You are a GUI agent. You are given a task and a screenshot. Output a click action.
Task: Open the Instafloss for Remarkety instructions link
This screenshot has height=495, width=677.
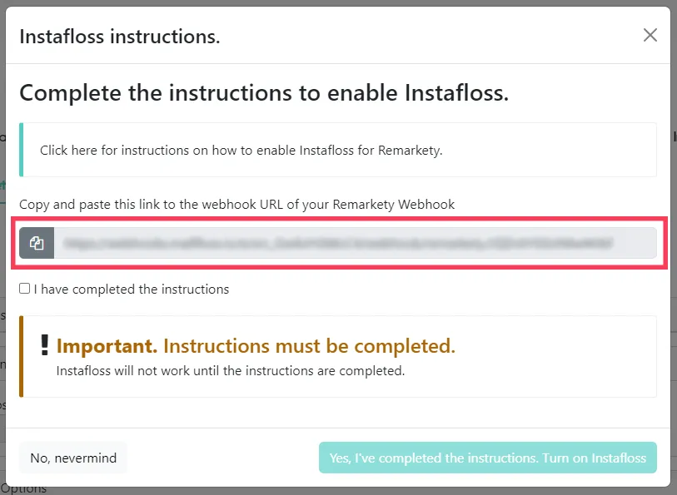point(241,150)
